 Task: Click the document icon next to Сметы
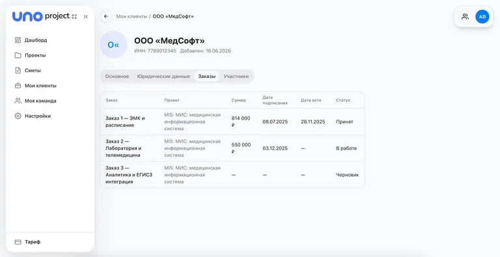click(x=18, y=70)
